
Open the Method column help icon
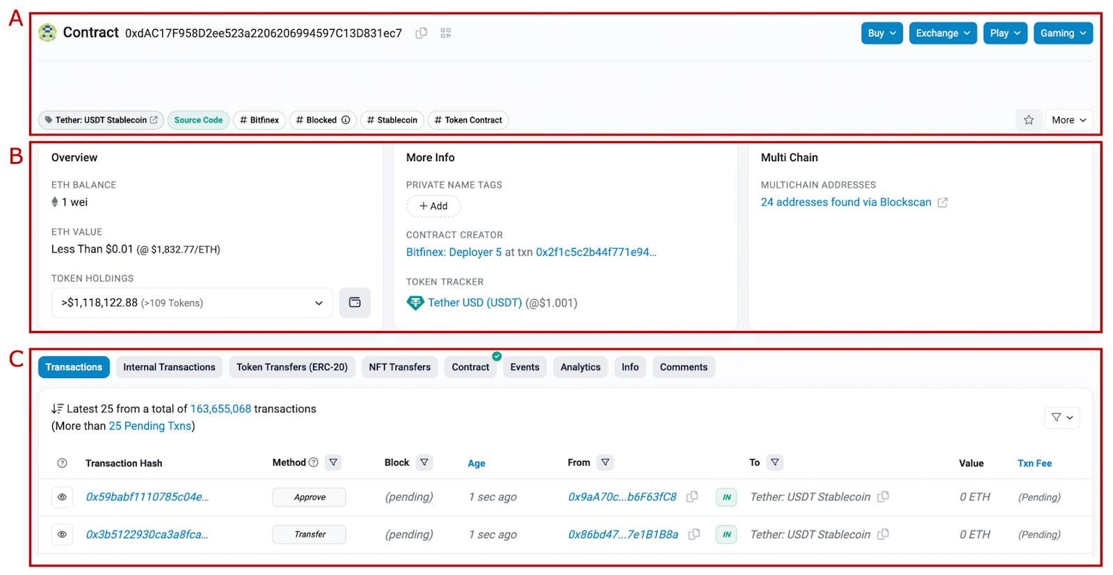click(314, 462)
